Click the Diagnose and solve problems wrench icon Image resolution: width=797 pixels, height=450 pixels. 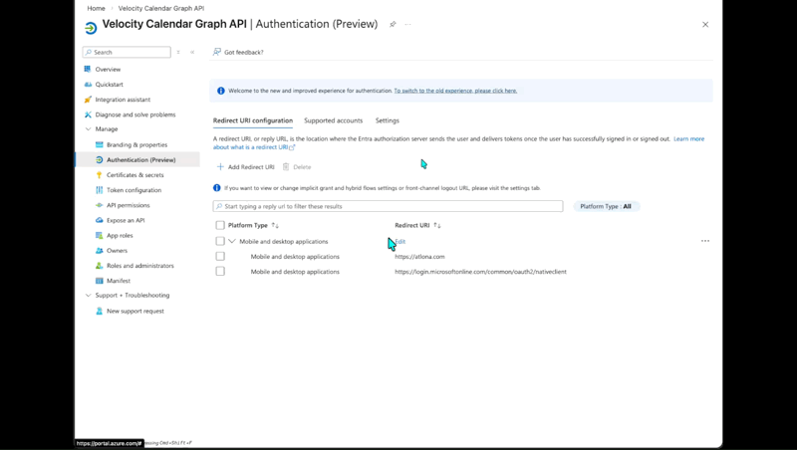(x=88, y=114)
